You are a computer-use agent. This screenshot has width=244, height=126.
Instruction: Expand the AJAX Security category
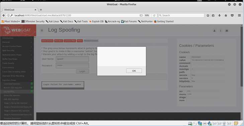tap(17, 50)
